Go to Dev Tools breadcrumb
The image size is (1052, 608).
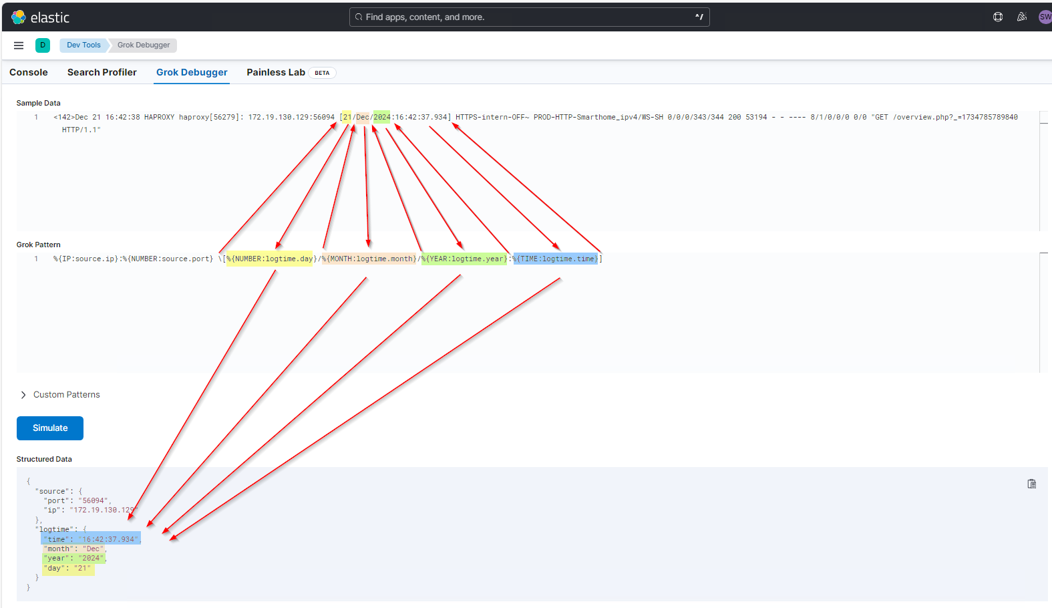point(83,45)
